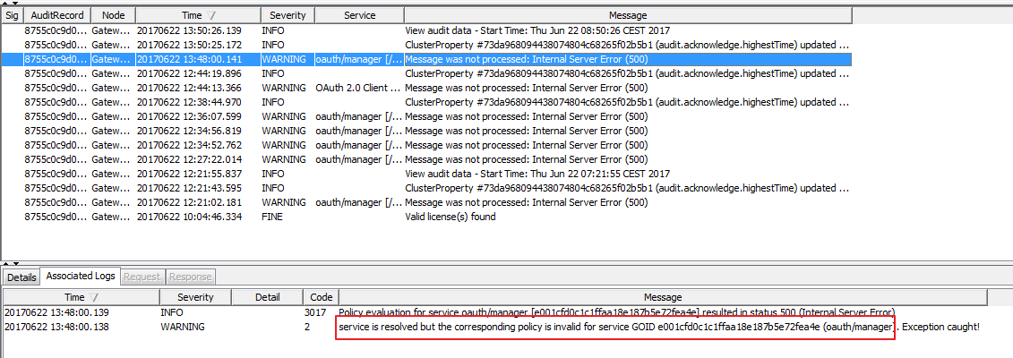This screenshot has height=358, width=1013.
Task: Select the Valid license(s) found FINE row
Action: (426, 217)
